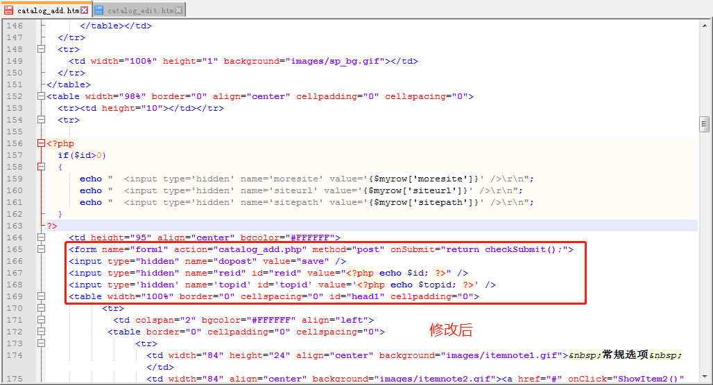Screen dimensions: 713x385
Task: Collapse the table fold at line 152
Action: click(x=41, y=97)
